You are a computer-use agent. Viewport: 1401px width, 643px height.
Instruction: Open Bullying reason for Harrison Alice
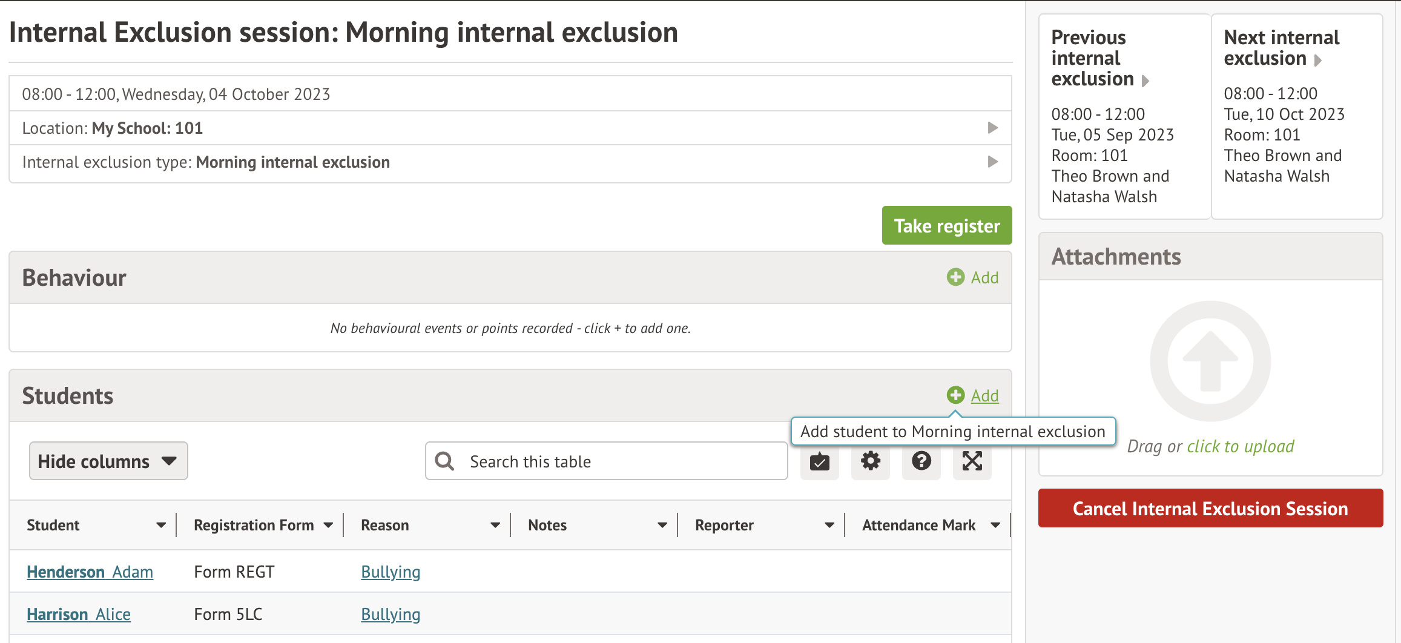391,615
